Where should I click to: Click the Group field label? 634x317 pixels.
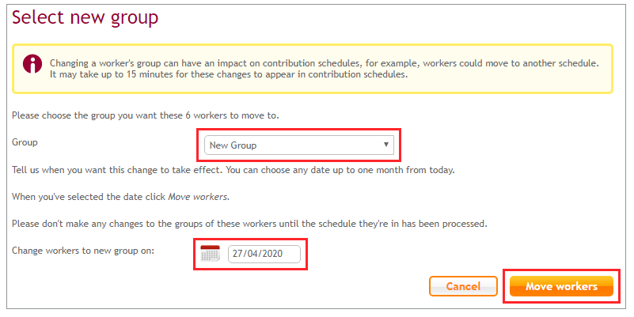tap(25, 142)
